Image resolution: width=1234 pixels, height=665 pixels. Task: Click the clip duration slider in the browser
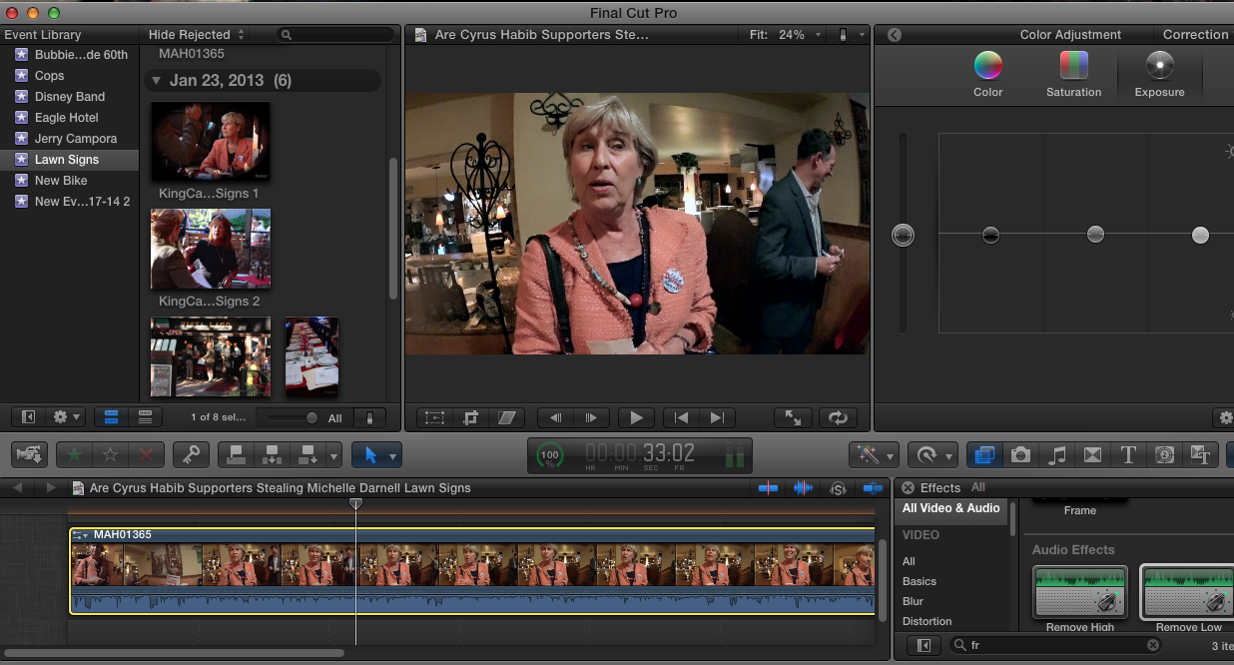pos(311,418)
